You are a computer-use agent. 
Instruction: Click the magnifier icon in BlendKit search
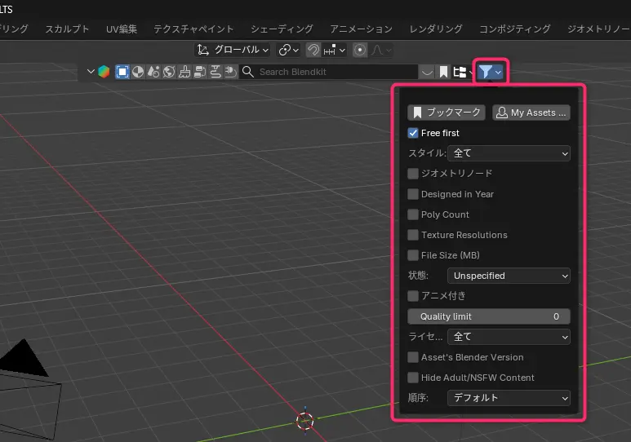pos(248,72)
